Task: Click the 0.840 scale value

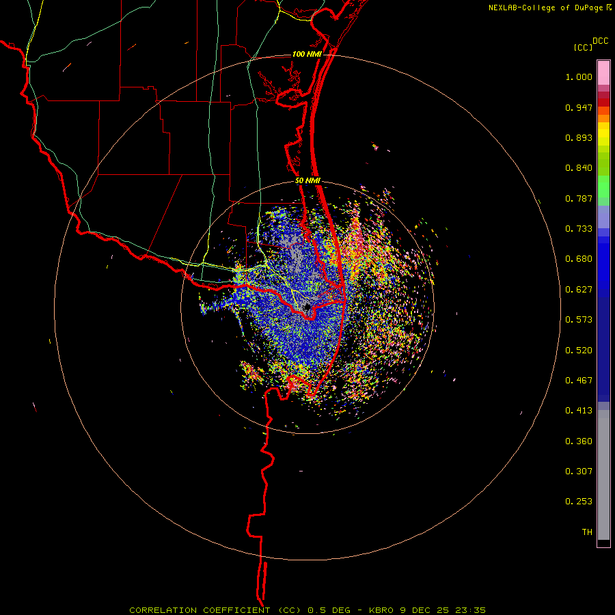Action: (579, 168)
